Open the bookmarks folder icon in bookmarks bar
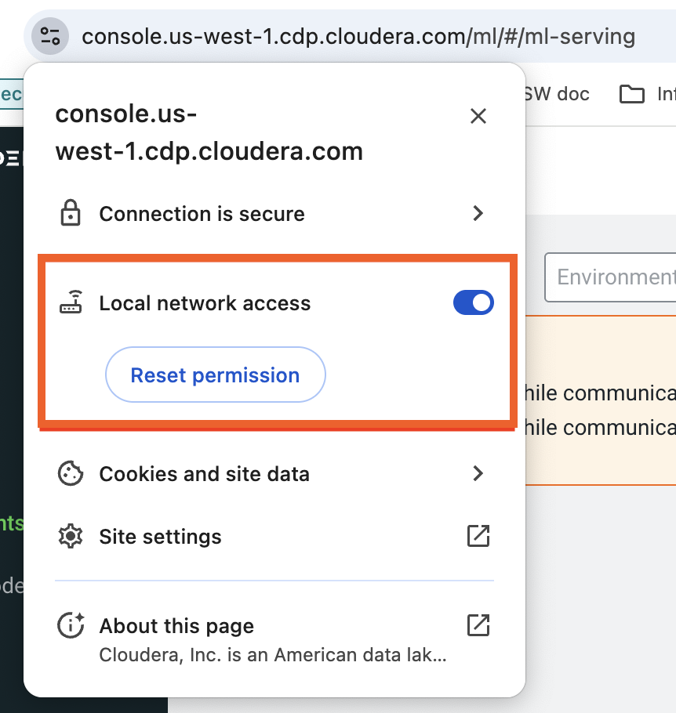676x713 pixels. [x=631, y=95]
